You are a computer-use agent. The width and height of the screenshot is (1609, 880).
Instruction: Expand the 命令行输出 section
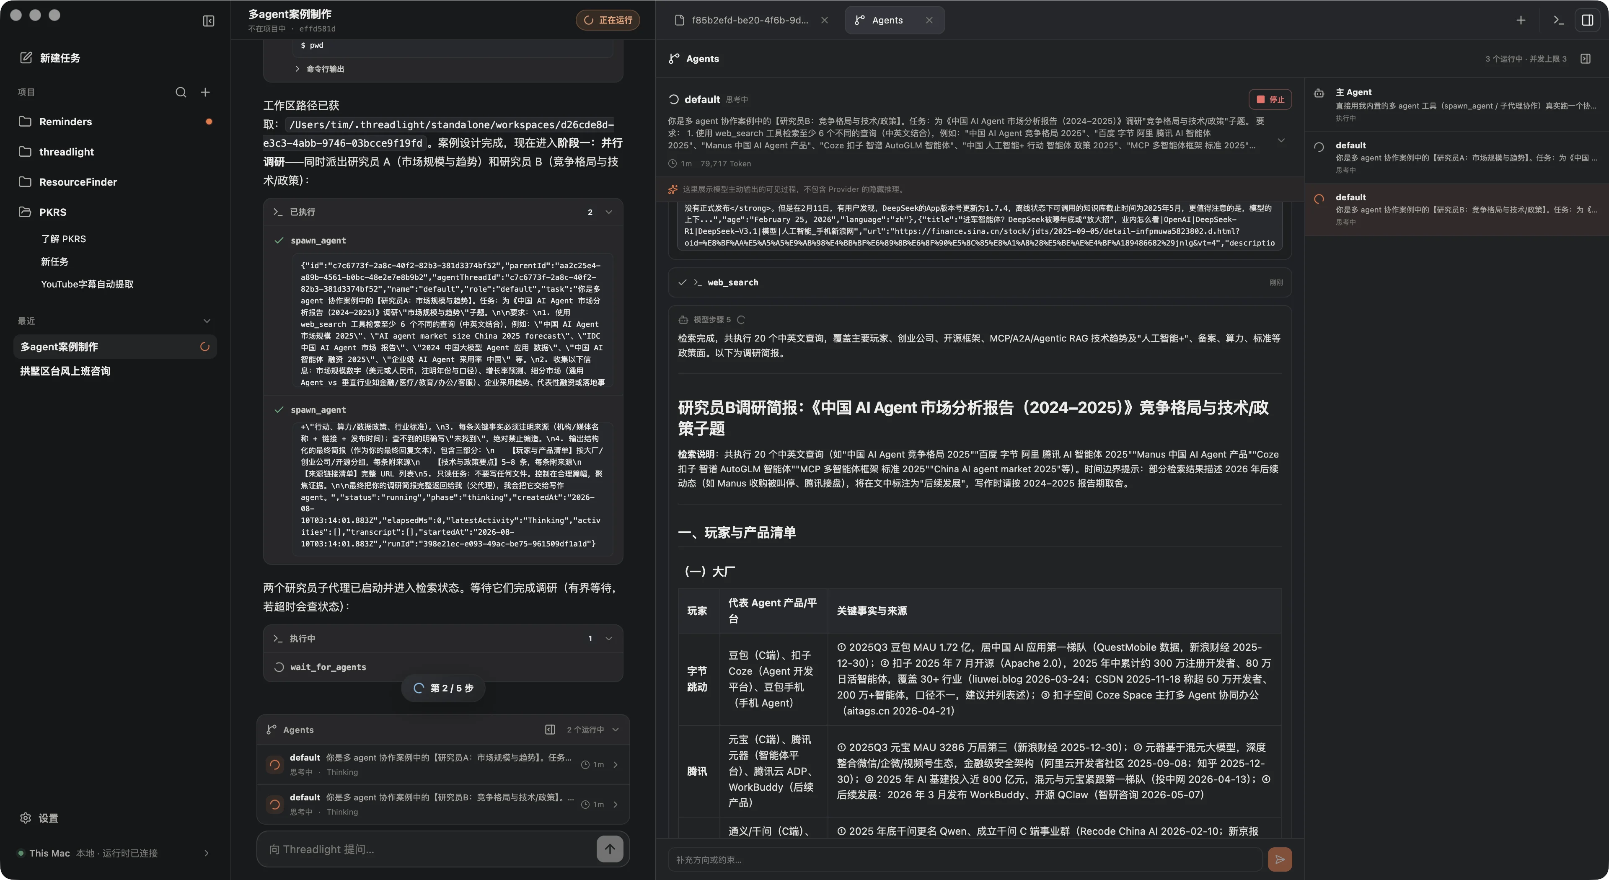coord(319,69)
